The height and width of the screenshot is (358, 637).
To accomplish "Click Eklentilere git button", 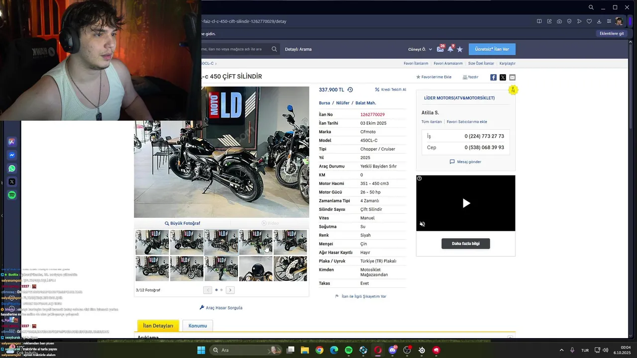I will tap(612, 33).
